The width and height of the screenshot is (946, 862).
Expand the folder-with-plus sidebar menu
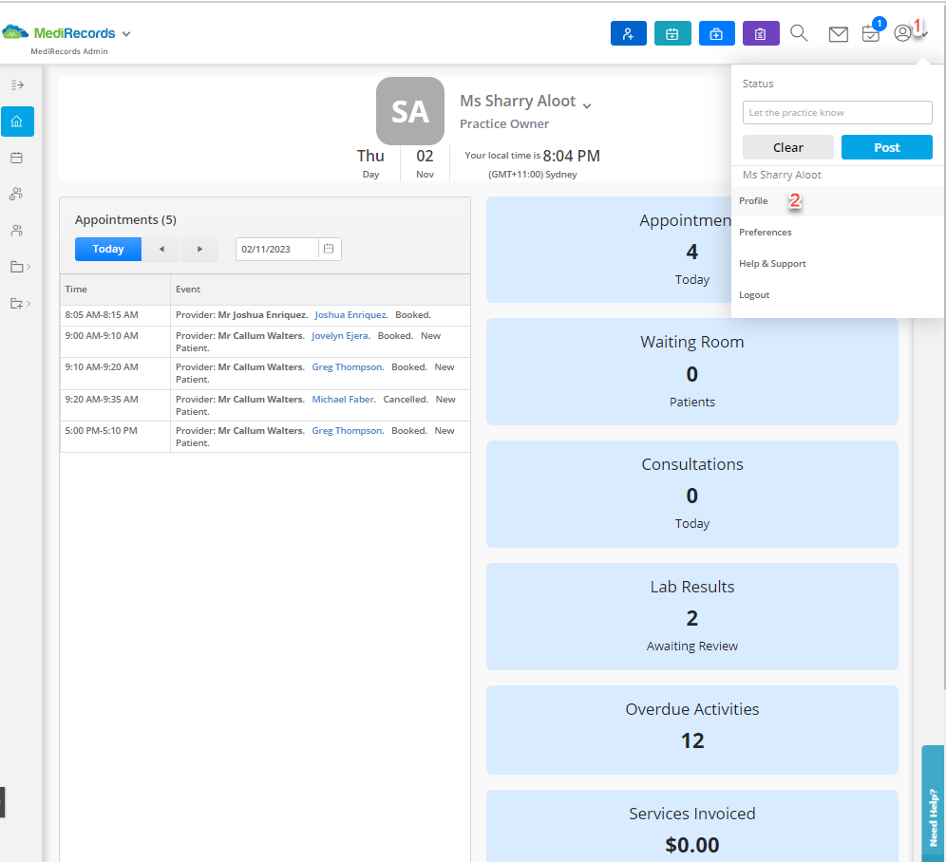(x=20, y=304)
